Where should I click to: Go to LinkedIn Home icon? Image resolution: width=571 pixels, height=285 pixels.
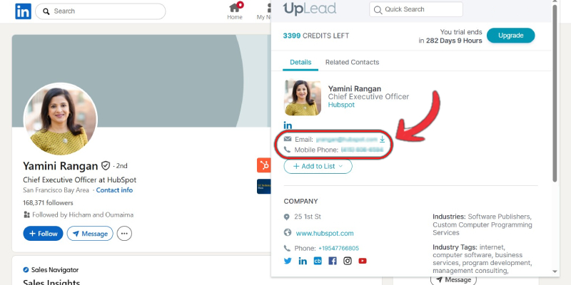click(x=235, y=11)
